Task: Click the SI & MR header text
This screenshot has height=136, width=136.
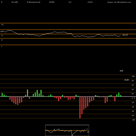Action: 14,2
